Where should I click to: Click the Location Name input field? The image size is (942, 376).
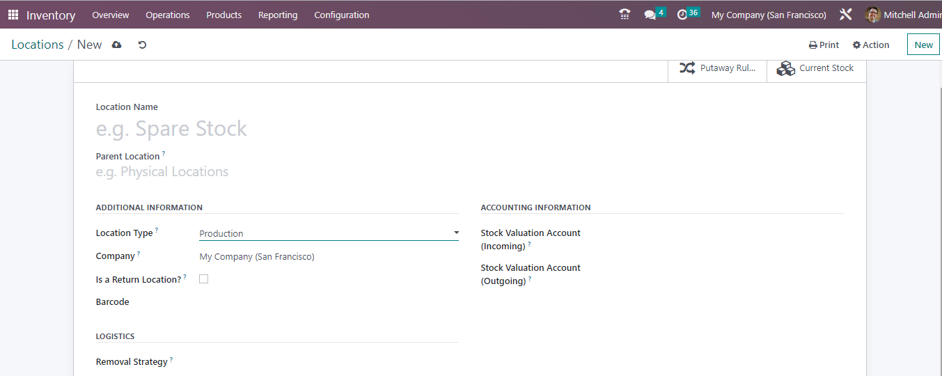point(278,129)
